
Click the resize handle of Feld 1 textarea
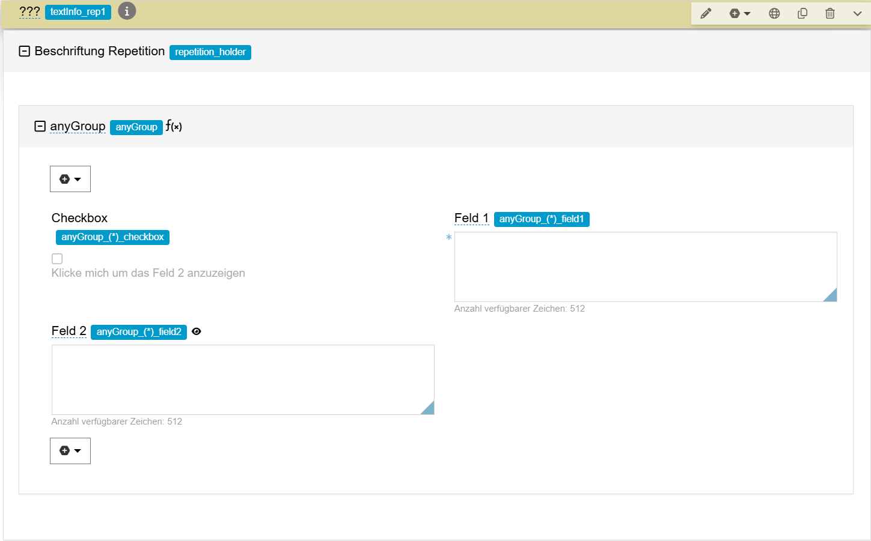(831, 295)
